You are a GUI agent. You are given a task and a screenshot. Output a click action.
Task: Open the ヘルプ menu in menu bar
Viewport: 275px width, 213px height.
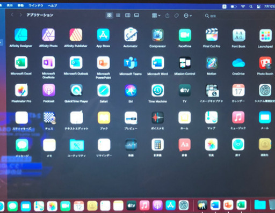[x=53, y=6]
